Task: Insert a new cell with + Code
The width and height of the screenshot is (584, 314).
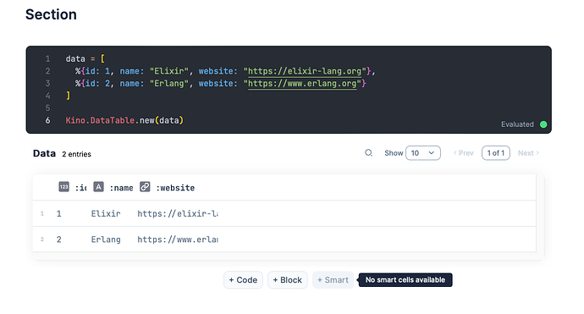Action: click(243, 280)
